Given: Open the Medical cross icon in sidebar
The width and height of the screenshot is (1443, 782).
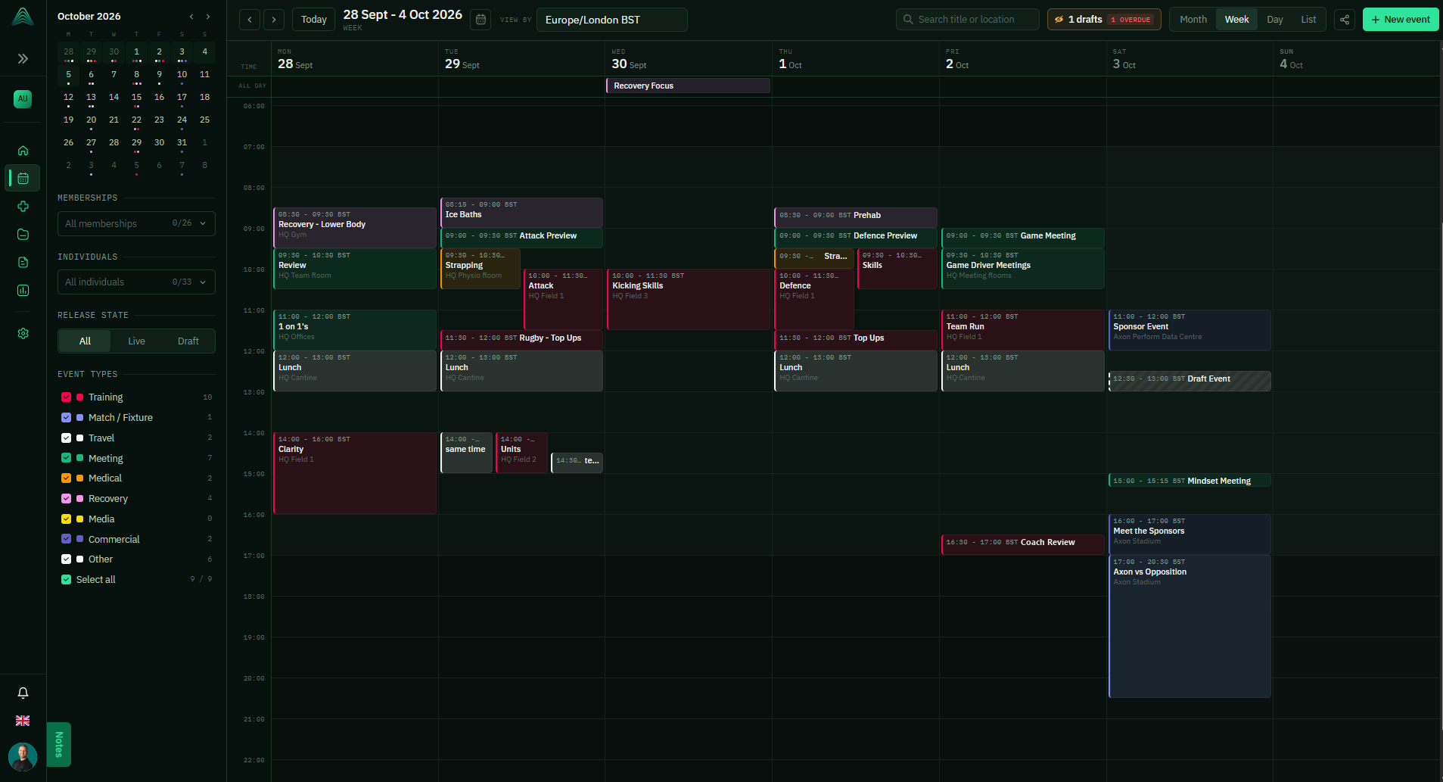Looking at the screenshot, I should point(23,207).
